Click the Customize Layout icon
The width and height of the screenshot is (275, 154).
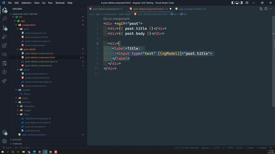pyautogui.click(x=247, y=3)
